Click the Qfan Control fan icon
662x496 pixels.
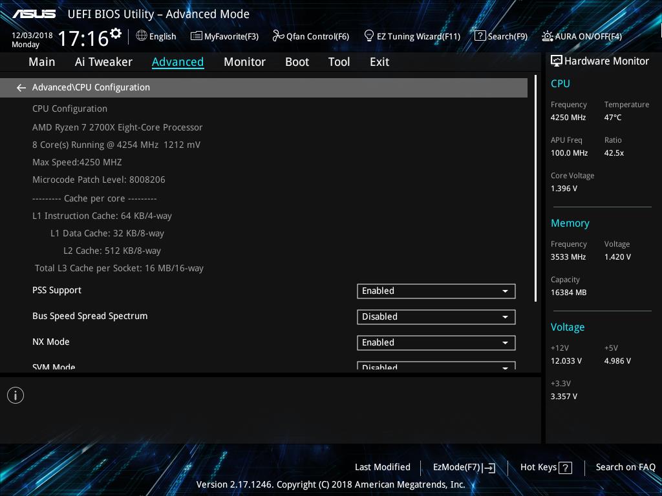point(278,36)
